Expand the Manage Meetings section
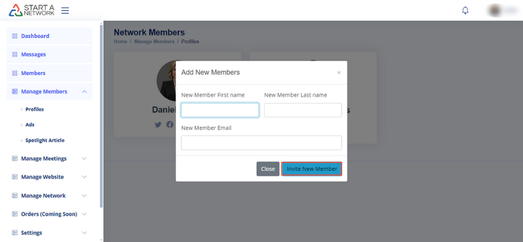This screenshot has width=523, height=242. pyautogui.click(x=84, y=159)
